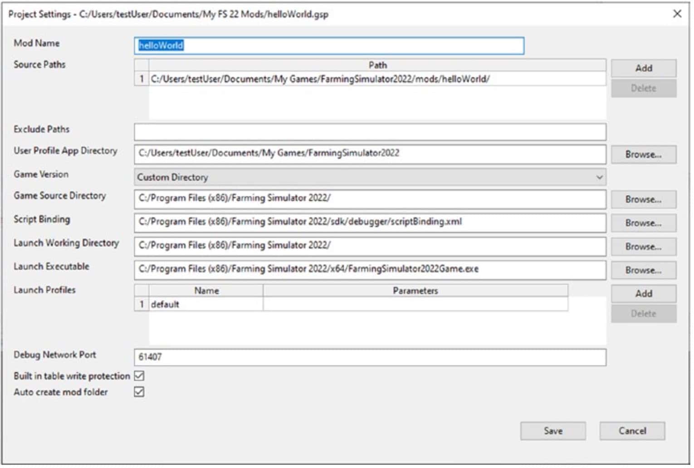Save the project settings
This screenshot has height=468, width=694.
tap(553, 431)
